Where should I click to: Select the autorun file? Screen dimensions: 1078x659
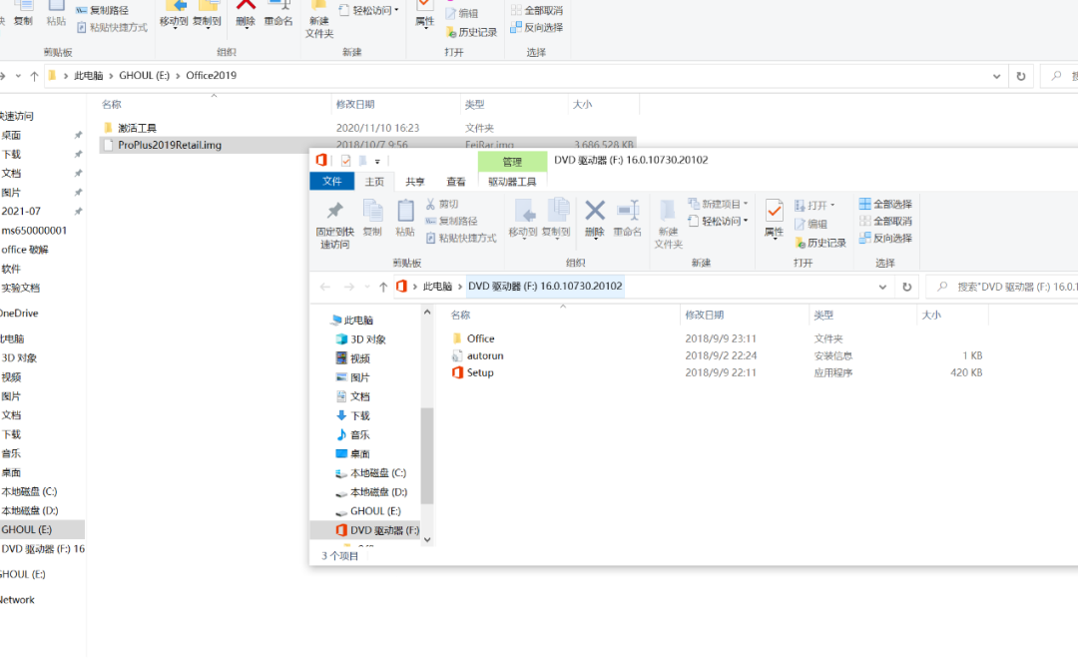click(485, 355)
